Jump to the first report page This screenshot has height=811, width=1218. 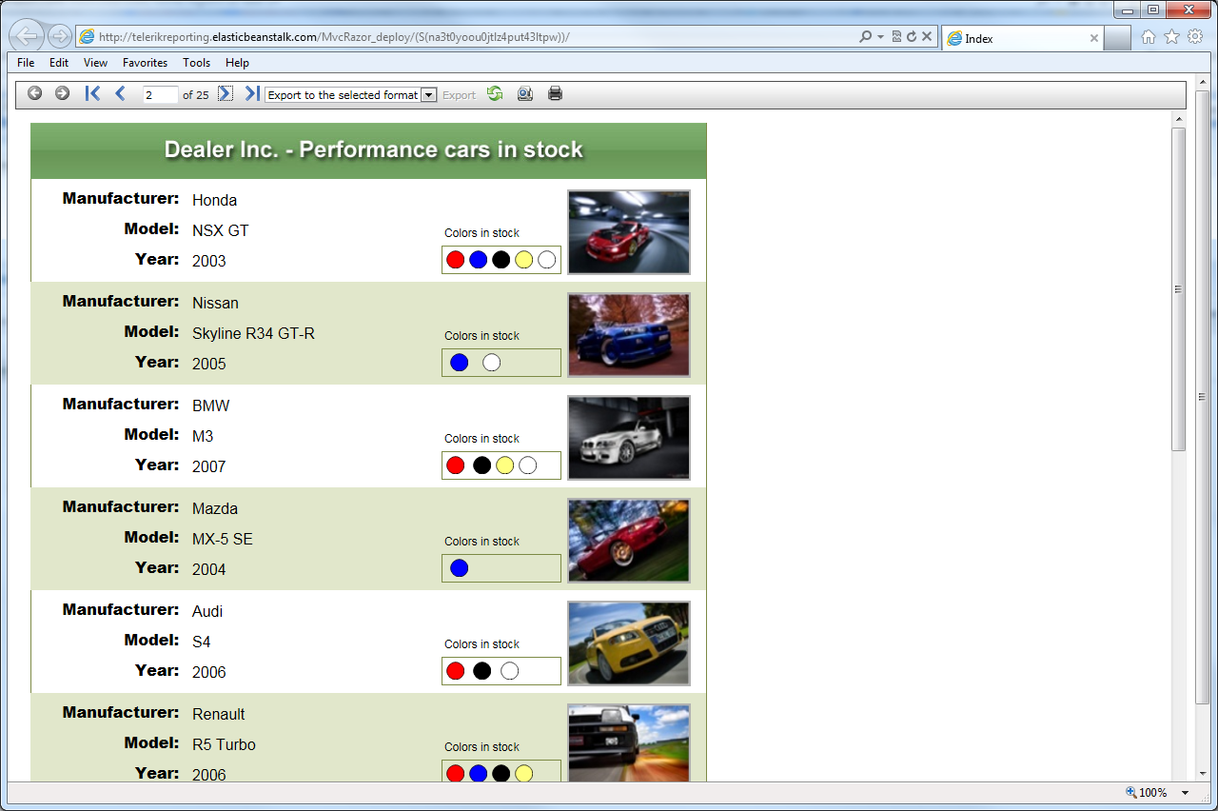[92, 93]
